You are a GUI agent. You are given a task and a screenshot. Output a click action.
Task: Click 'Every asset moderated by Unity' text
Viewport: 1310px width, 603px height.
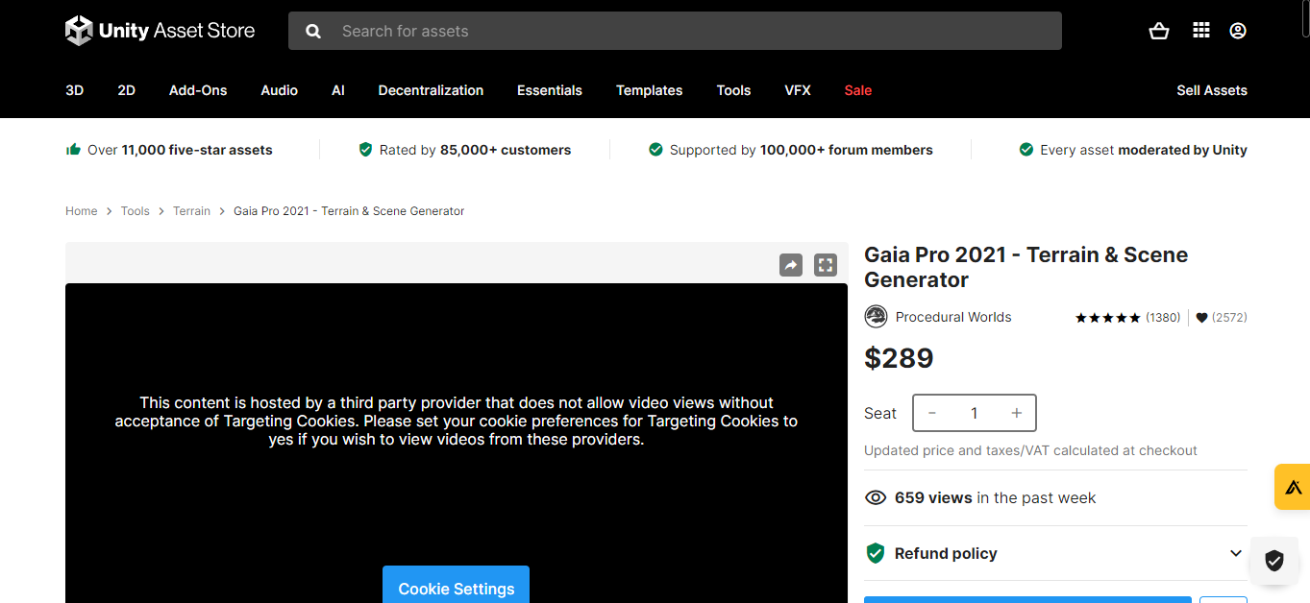pos(1144,150)
